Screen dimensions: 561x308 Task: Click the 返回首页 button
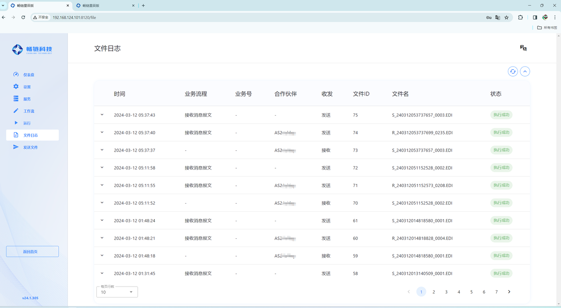point(32,251)
